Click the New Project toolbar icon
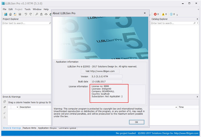 [6, 14]
